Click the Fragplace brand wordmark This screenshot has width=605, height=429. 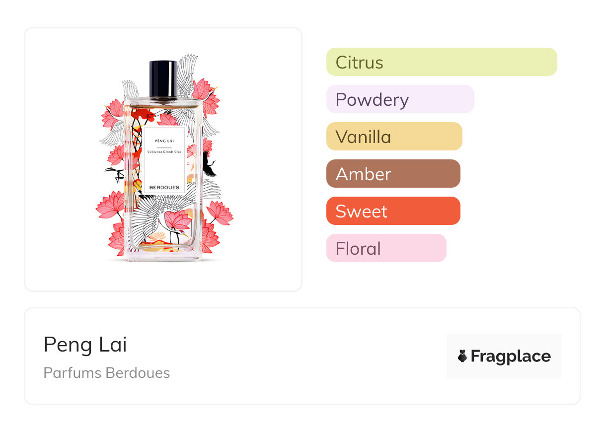click(x=511, y=356)
